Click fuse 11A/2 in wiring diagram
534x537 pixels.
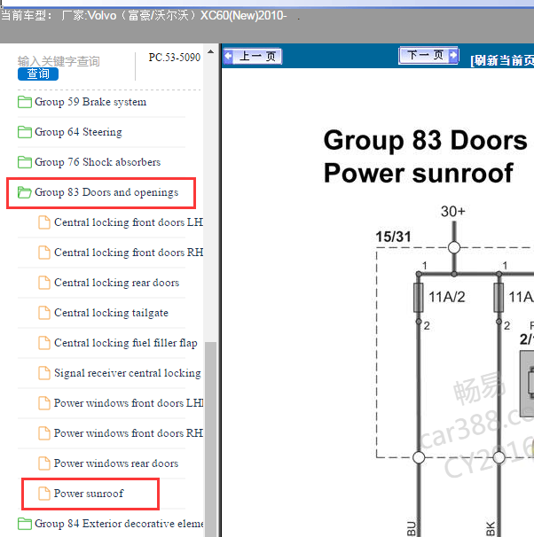click(x=418, y=297)
